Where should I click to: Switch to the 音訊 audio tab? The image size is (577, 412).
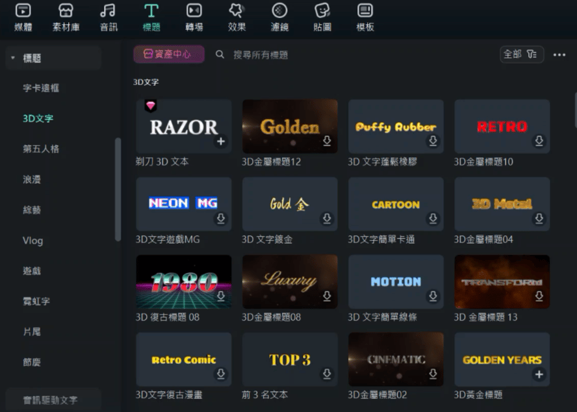109,17
